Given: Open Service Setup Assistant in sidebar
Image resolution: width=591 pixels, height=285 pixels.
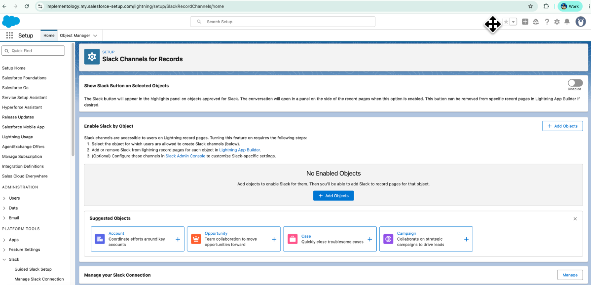Looking at the screenshot, I should click(x=25, y=98).
